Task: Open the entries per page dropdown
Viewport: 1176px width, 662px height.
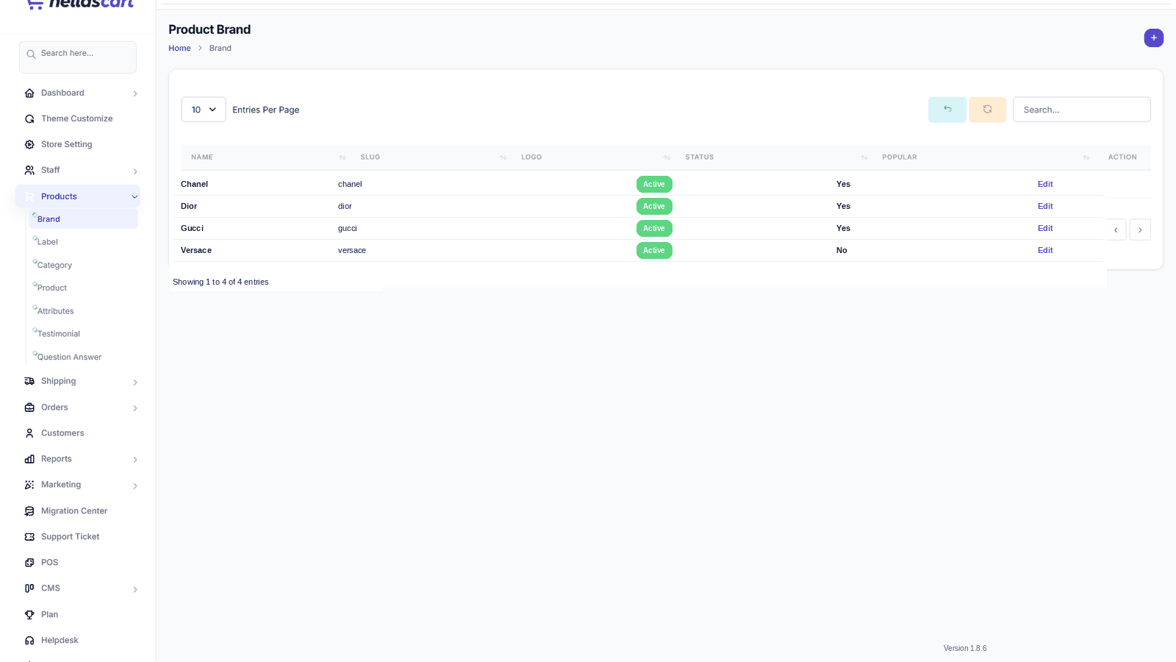Action: pyautogui.click(x=204, y=110)
